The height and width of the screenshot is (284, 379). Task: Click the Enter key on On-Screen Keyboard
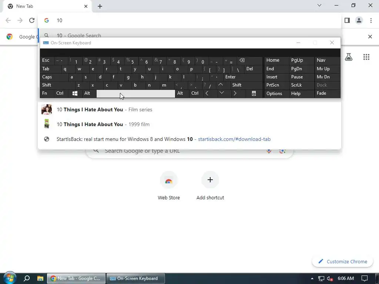[243, 77]
